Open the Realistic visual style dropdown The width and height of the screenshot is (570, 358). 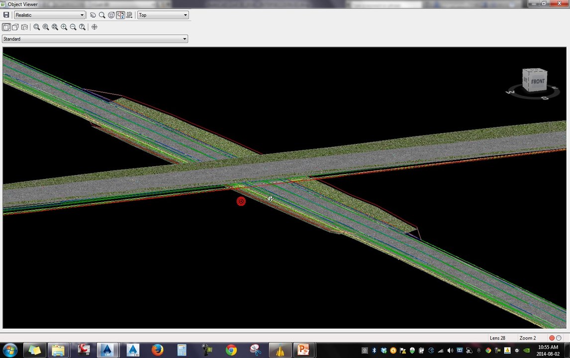(x=50, y=15)
